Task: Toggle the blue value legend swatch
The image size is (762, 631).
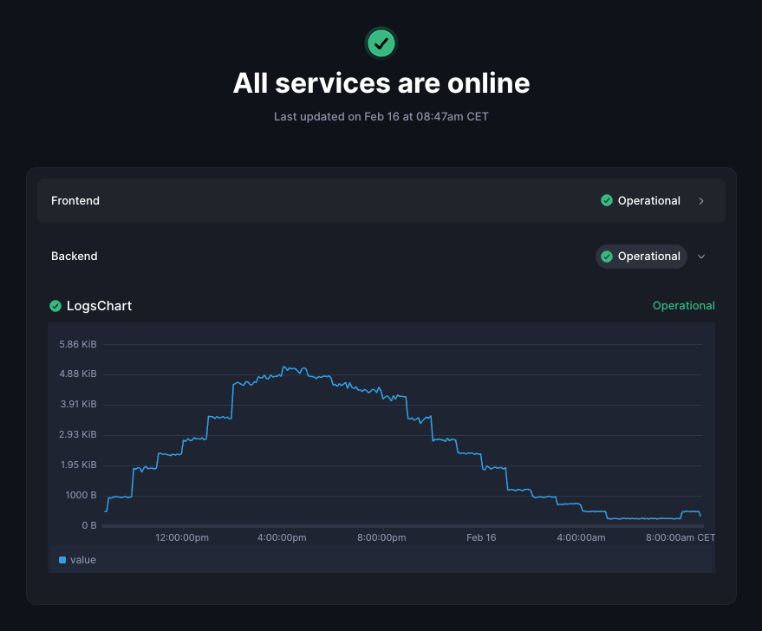Action: pyautogui.click(x=62, y=560)
